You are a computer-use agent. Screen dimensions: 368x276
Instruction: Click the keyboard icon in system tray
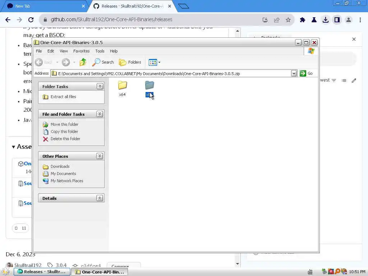point(310,272)
